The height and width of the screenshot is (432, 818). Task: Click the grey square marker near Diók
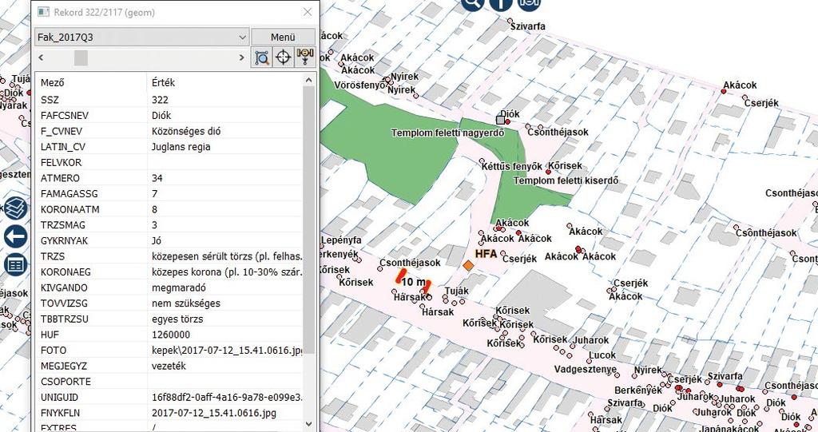click(x=500, y=120)
